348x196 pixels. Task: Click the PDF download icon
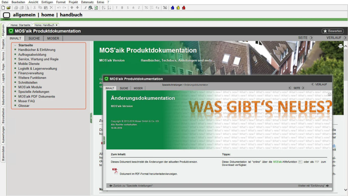115,171
